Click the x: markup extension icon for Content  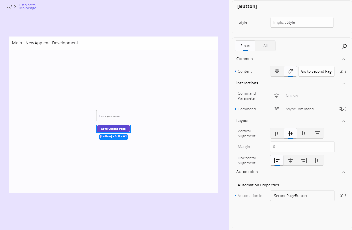pos(342,71)
